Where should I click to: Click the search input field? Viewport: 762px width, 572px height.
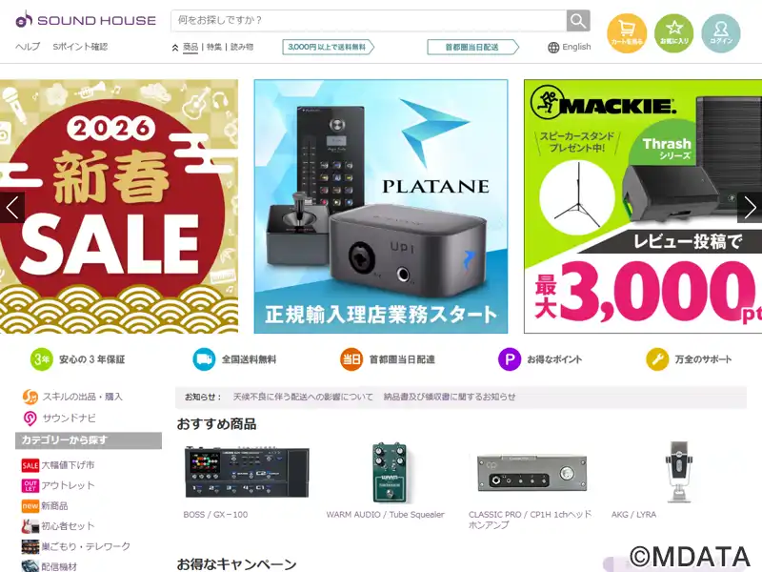pos(369,20)
